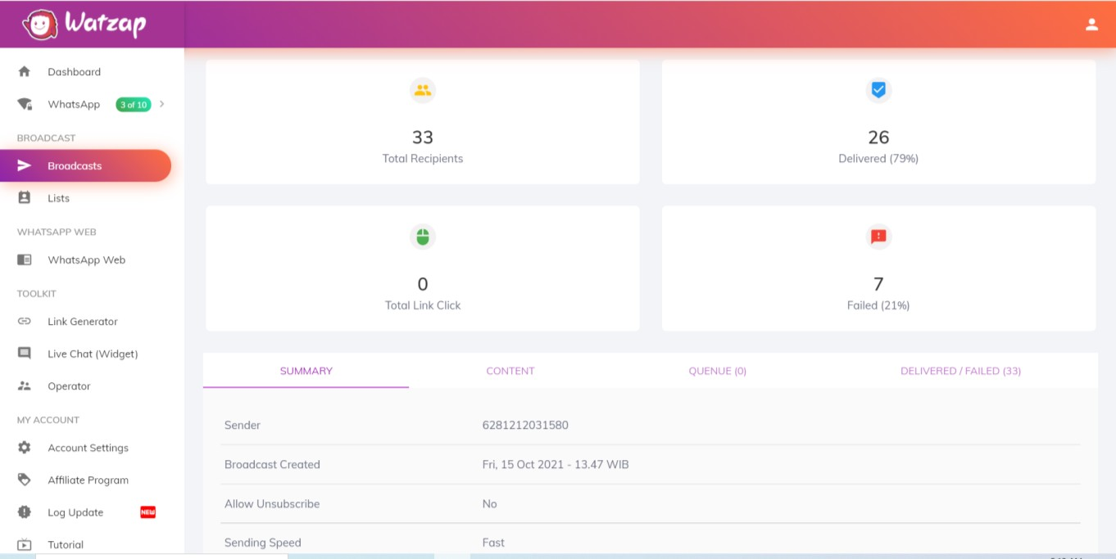Click the Delivered shield check icon
This screenshot has width=1116, height=559.
pyautogui.click(x=878, y=90)
